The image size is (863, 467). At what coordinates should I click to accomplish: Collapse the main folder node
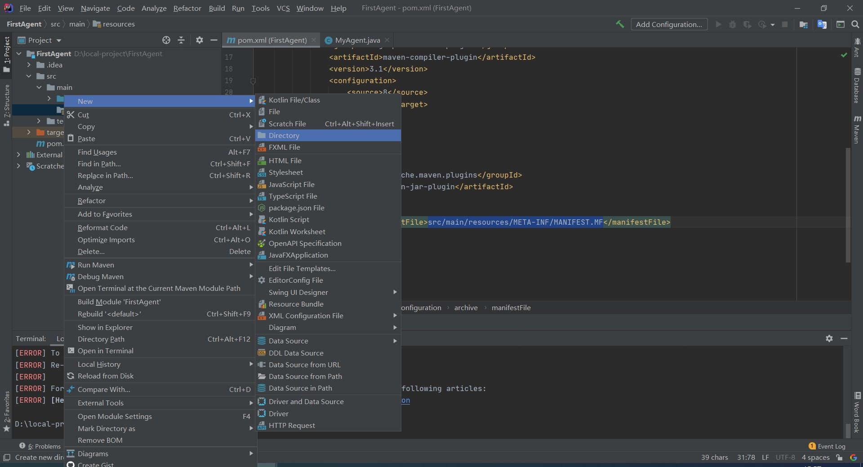[x=39, y=87]
